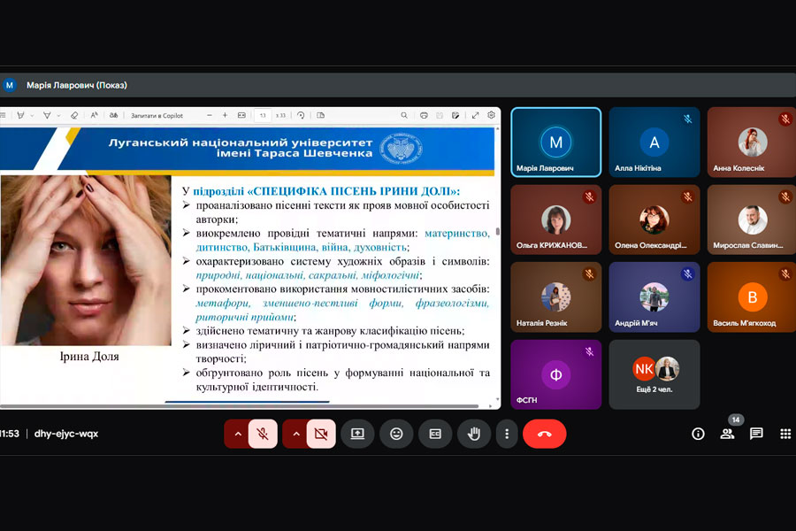Click the read aloud icon in PDF toolbar
The image size is (796, 531).
(x=94, y=115)
